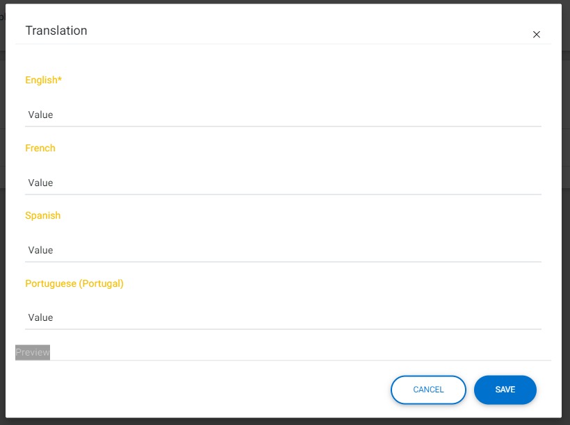This screenshot has width=570, height=425.
Task: Click the CANCEL button
Action: [x=428, y=390]
